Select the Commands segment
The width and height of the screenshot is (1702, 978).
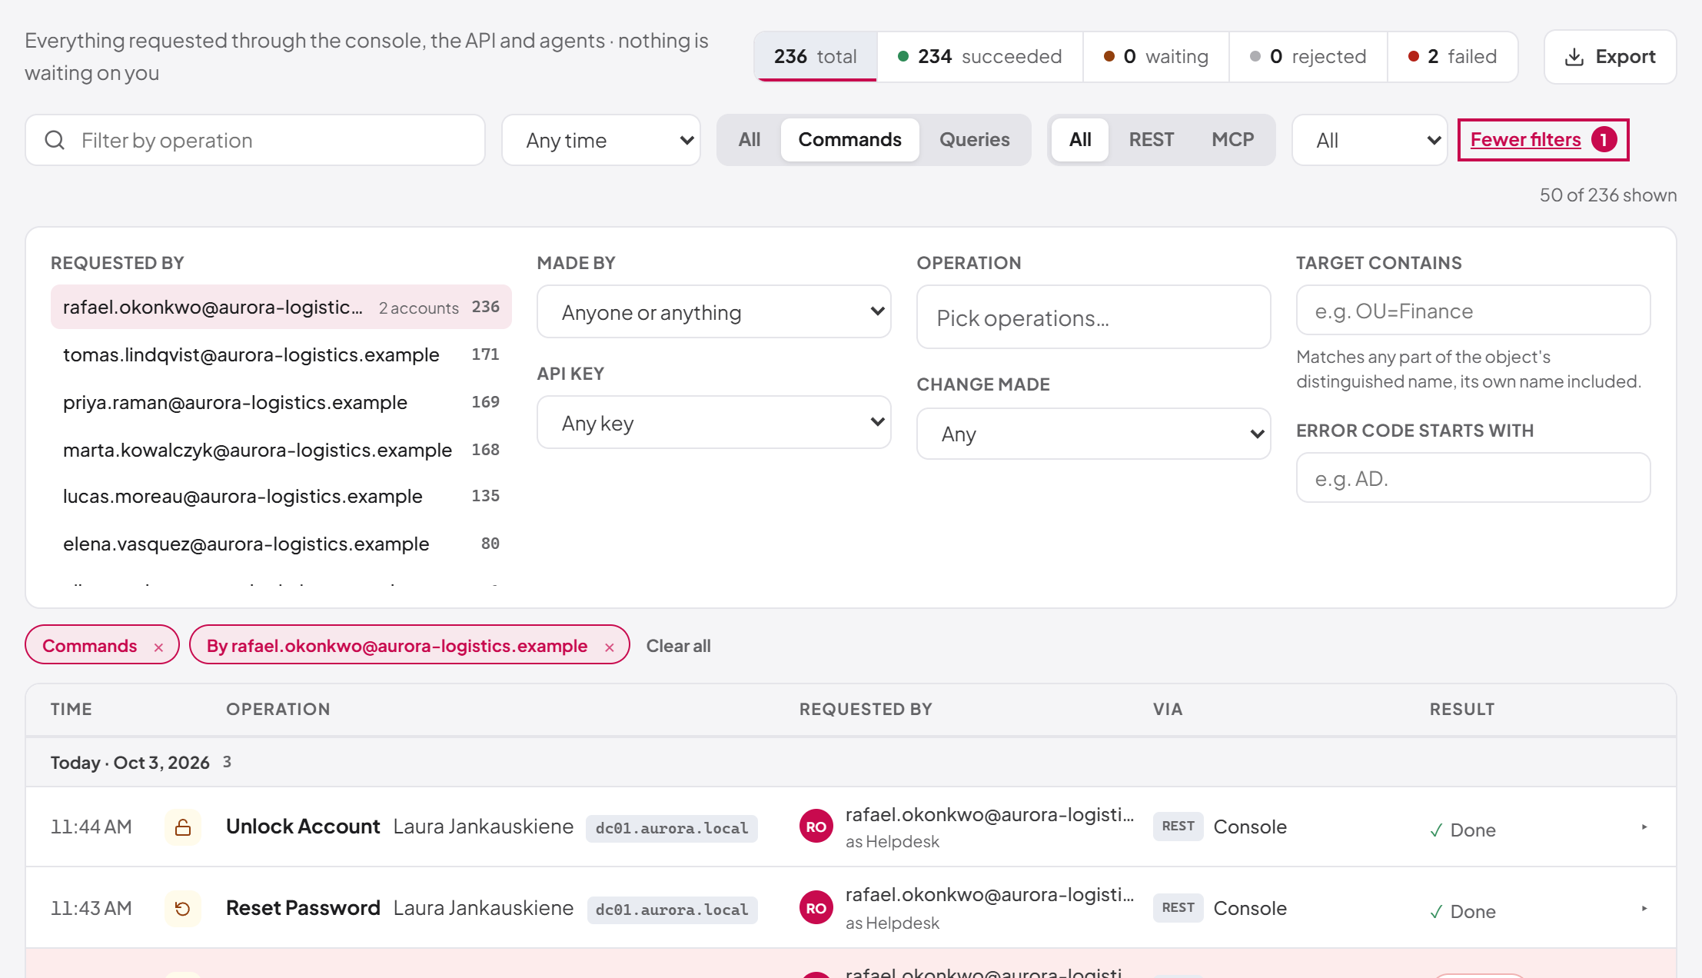(x=849, y=140)
